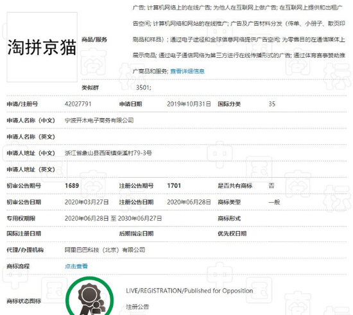Click the 申请/注册号 label
353x315 pixels.
coord(22,104)
